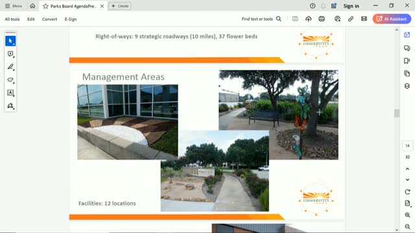Click the scrollbar down arrow
415x233 pixels.
pyautogui.click(x=396, y=230)
